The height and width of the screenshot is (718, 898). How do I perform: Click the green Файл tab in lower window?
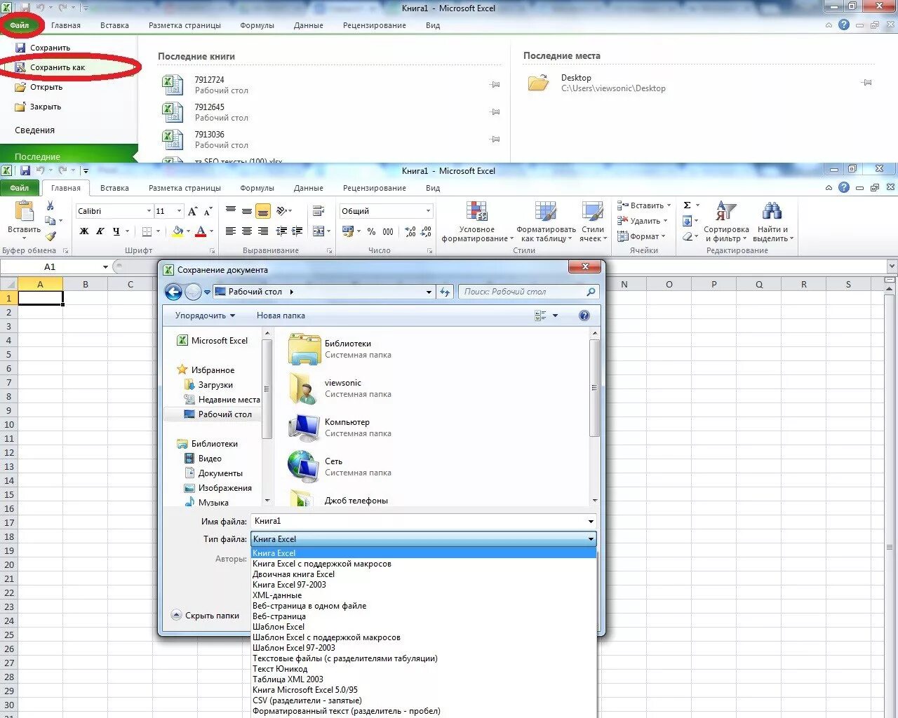point(20,188)
